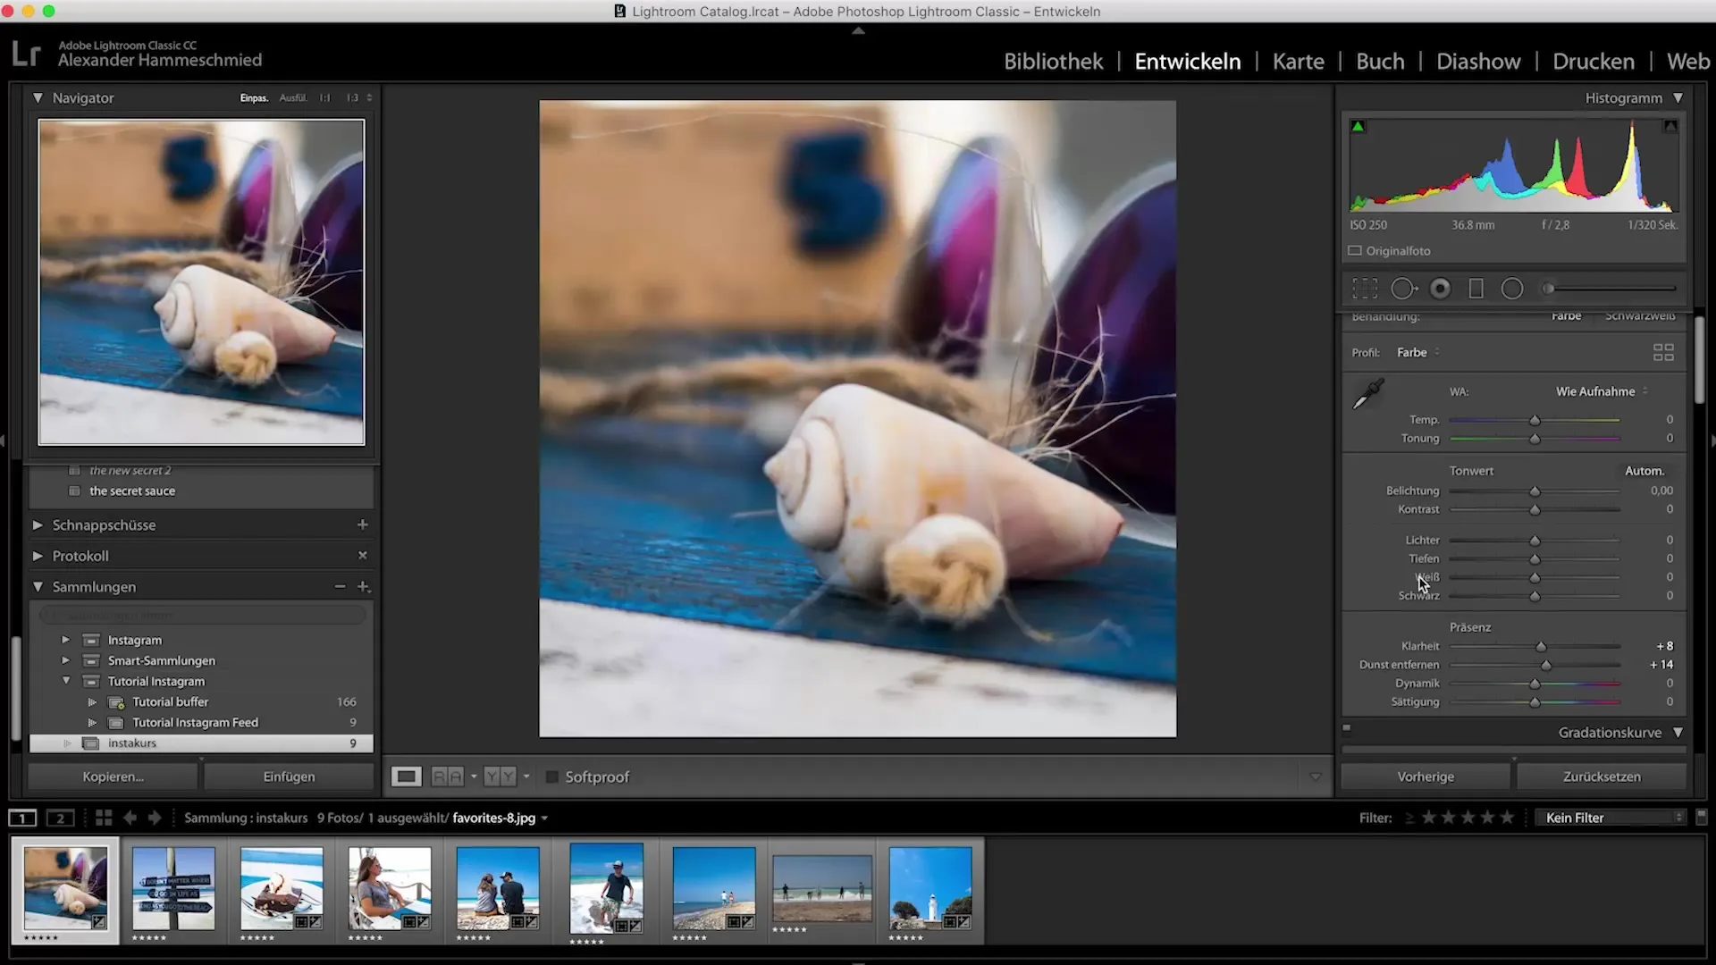Expand the Protokoll panel

[38, 555]
